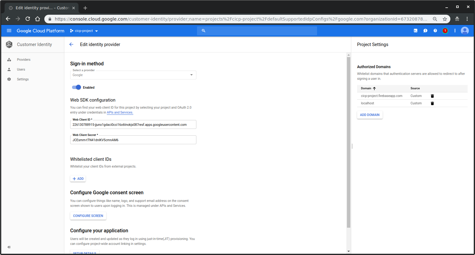
Task: Open the send feedback icon
Action: pos(425,31)
